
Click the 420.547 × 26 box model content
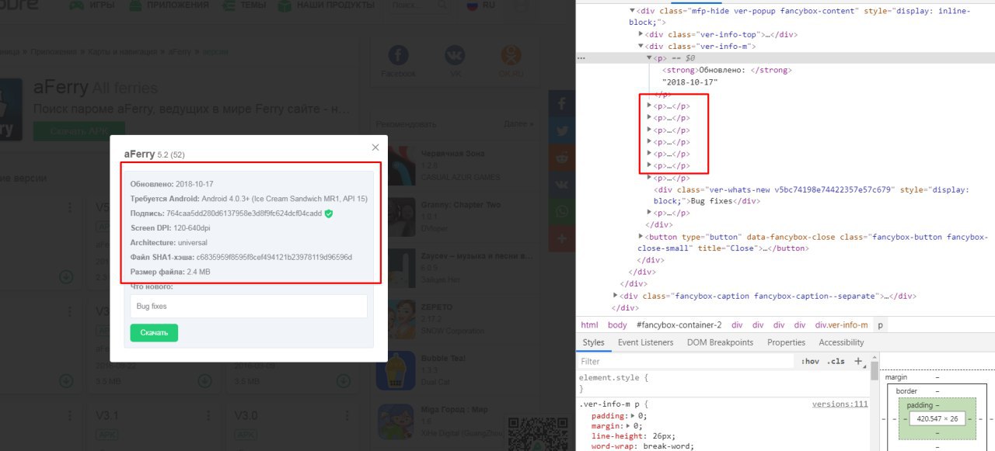coord(936,418)
